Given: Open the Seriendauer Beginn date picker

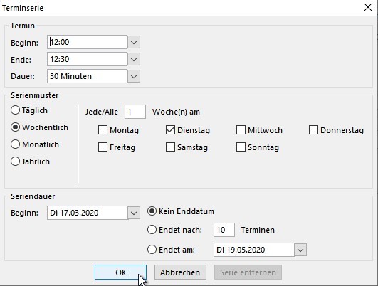Looking at the screenshot, I should coord(134,213).
